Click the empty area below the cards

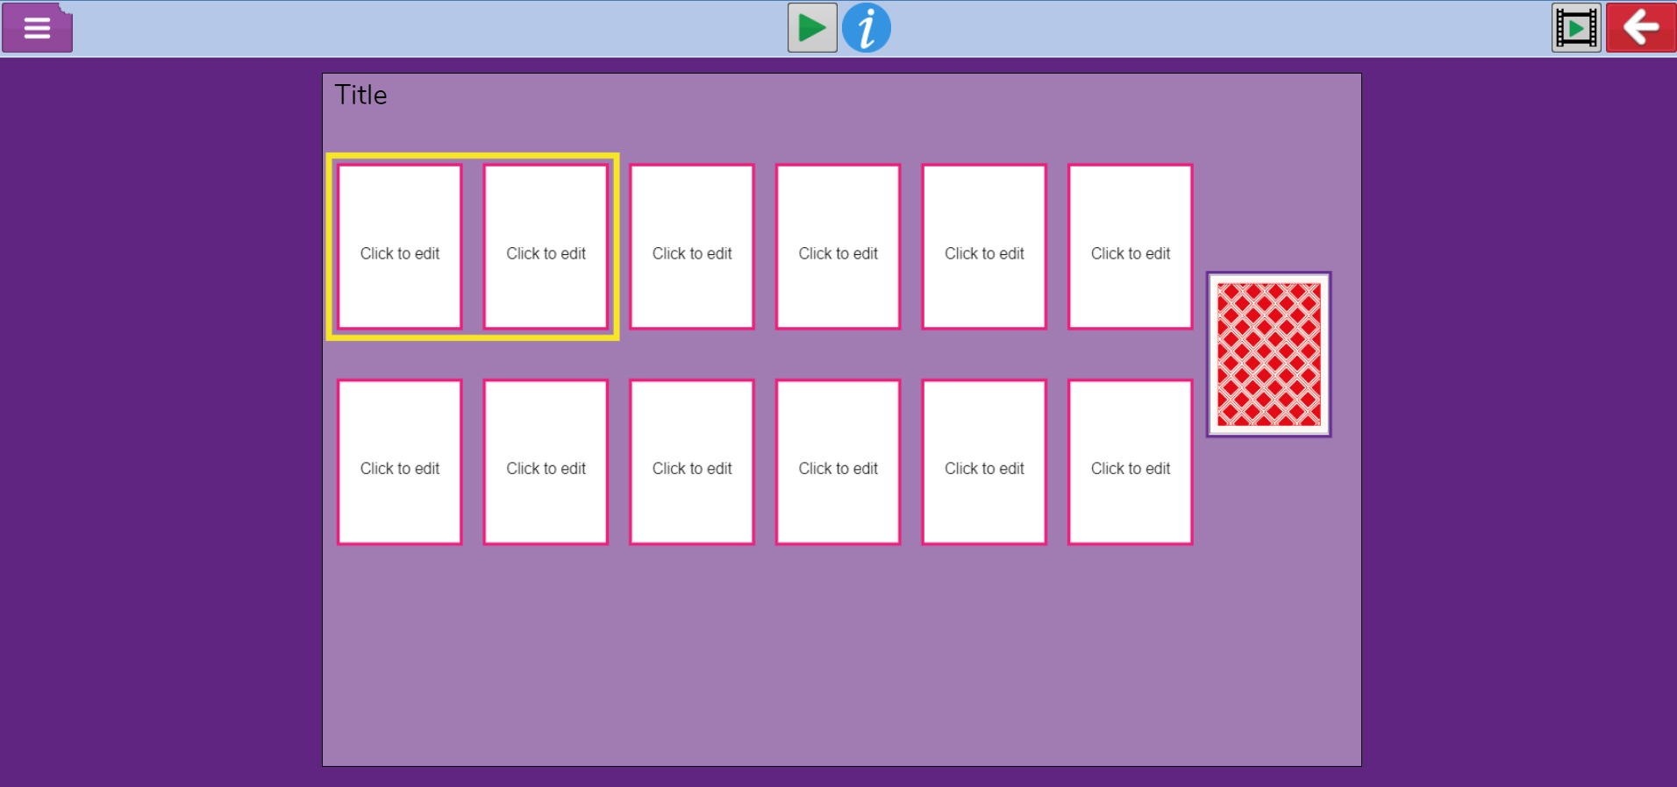840,657
